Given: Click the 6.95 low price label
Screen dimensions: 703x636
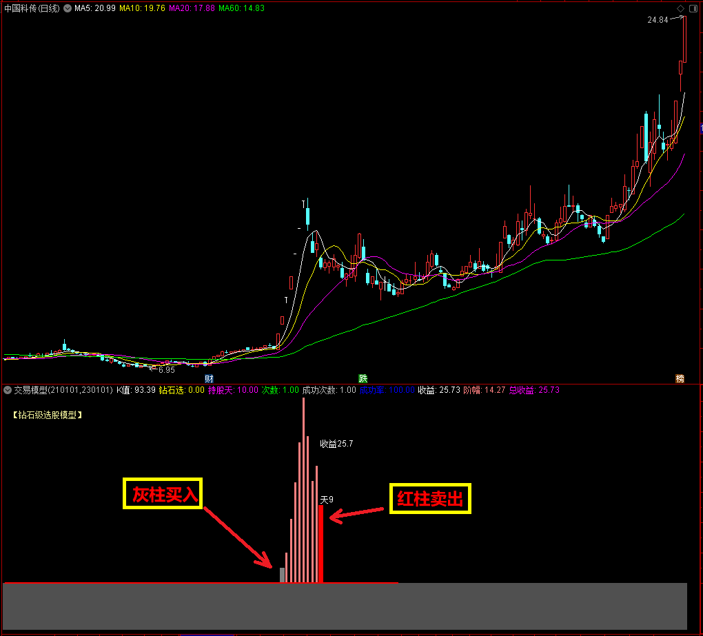Looking at the screenshot, I should click(x=166, y=370).
